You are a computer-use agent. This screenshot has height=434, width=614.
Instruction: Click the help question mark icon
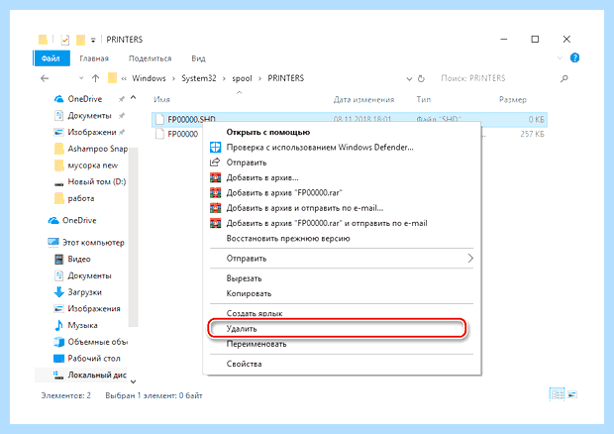(574, 58)
